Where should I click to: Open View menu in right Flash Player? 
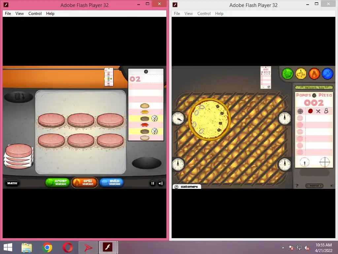tap(188, 13)
